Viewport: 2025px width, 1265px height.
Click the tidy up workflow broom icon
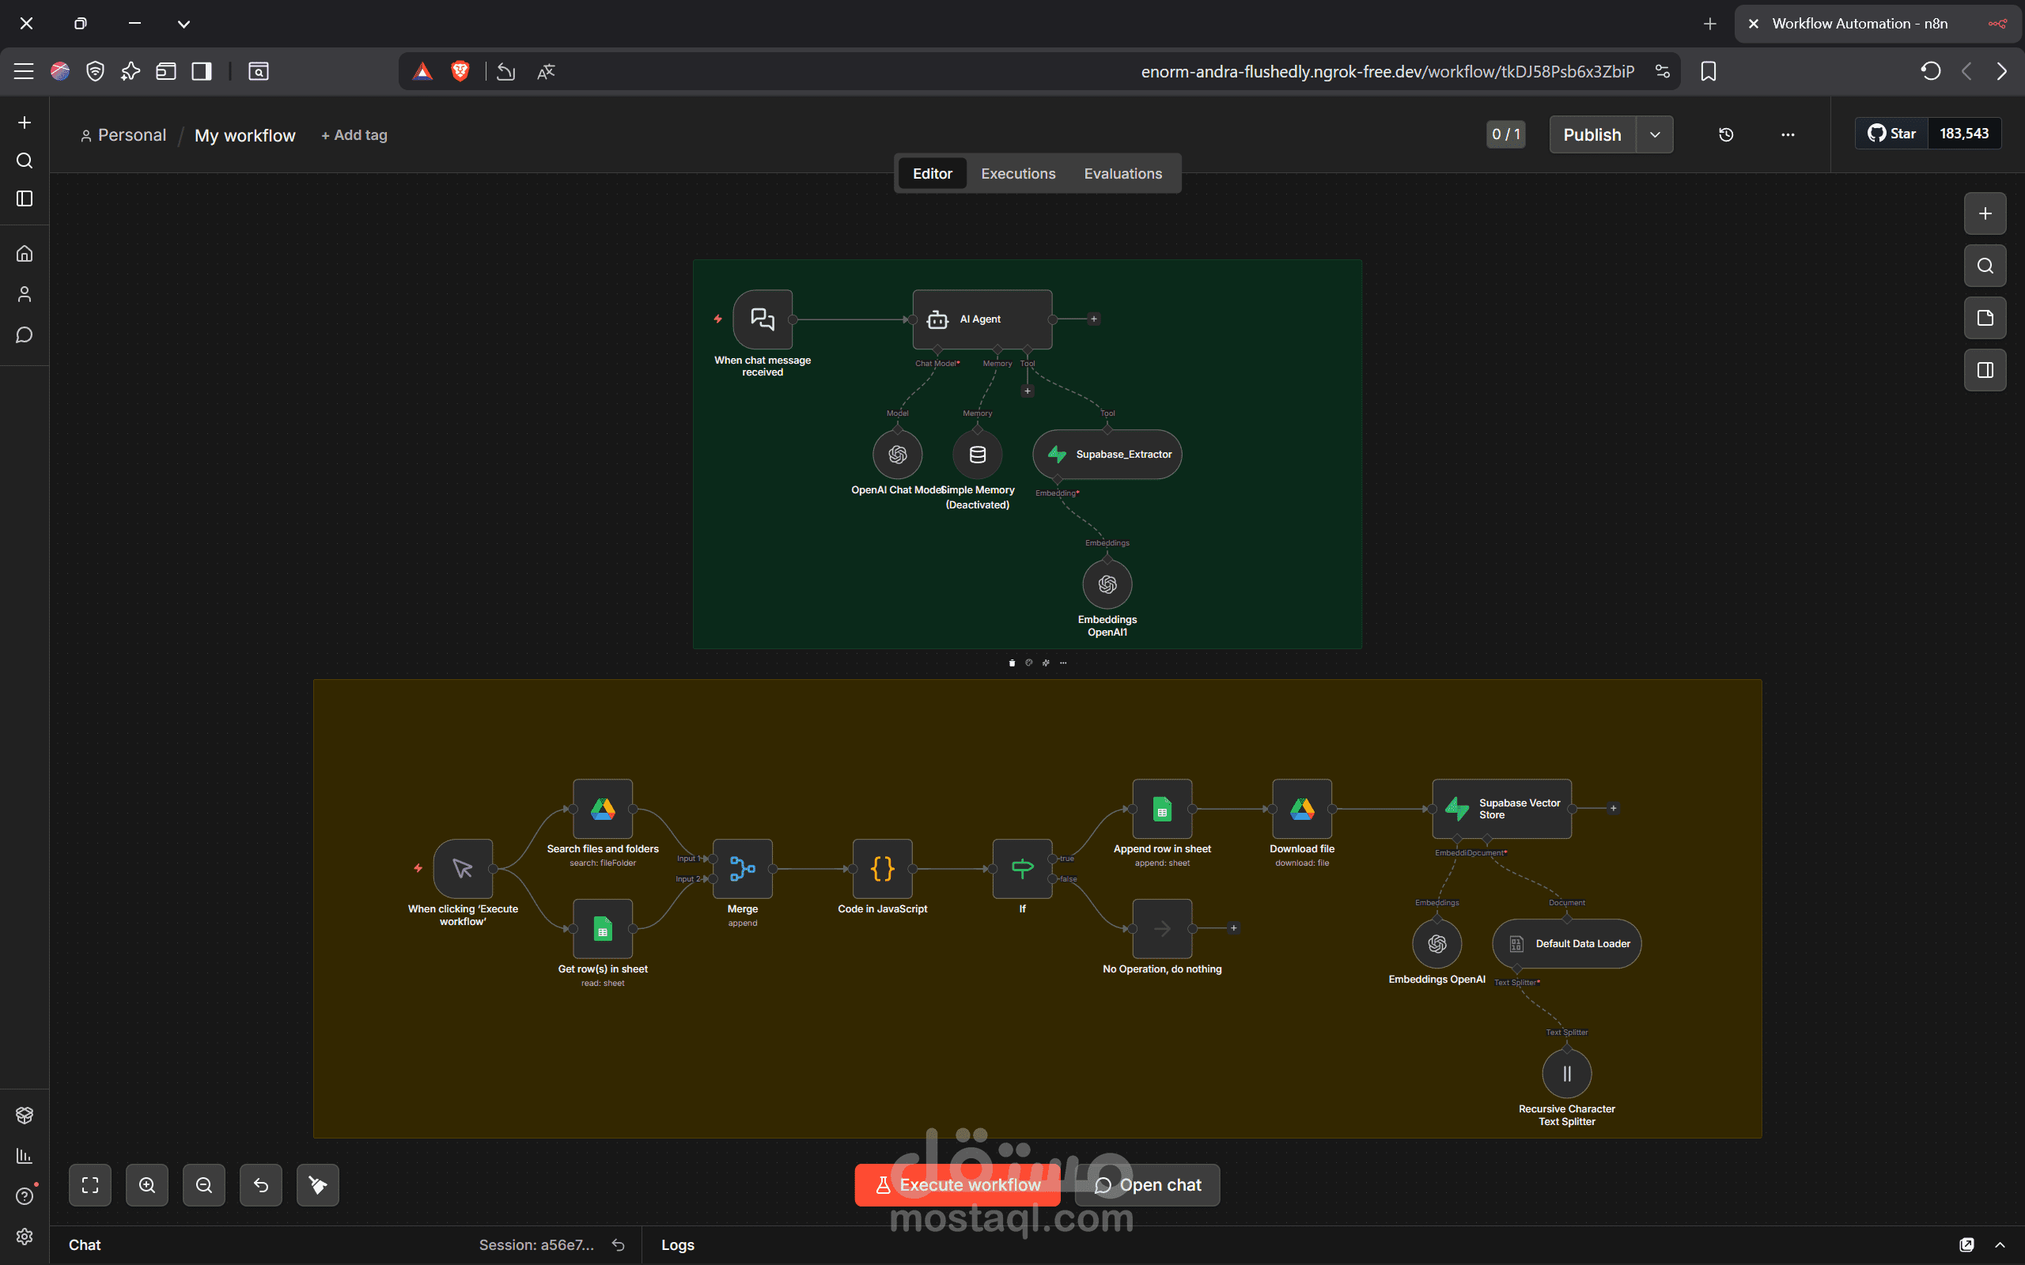tap(318, 1184)
